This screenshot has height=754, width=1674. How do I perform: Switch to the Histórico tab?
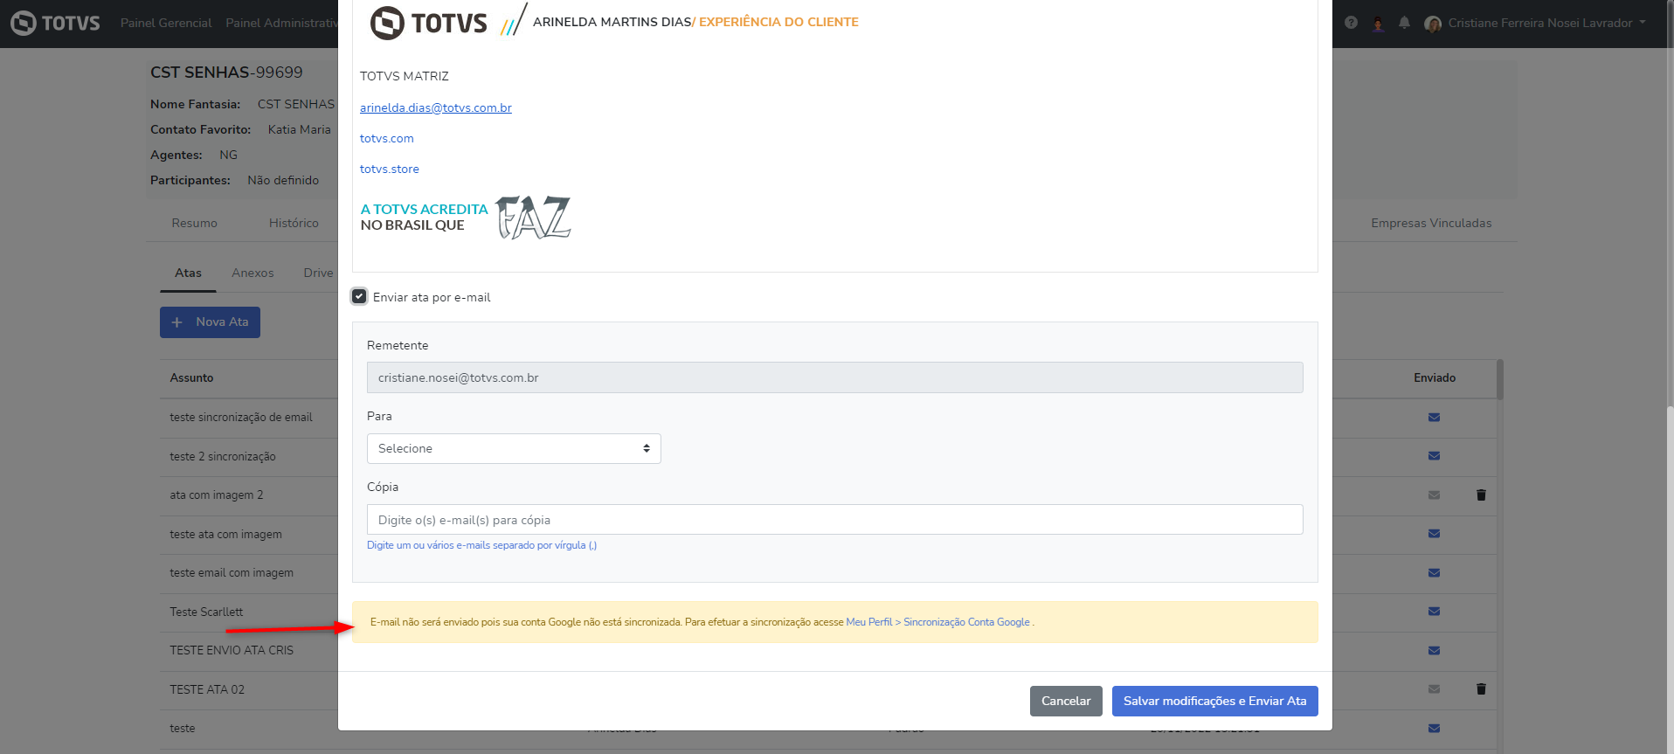coord(294,223)
